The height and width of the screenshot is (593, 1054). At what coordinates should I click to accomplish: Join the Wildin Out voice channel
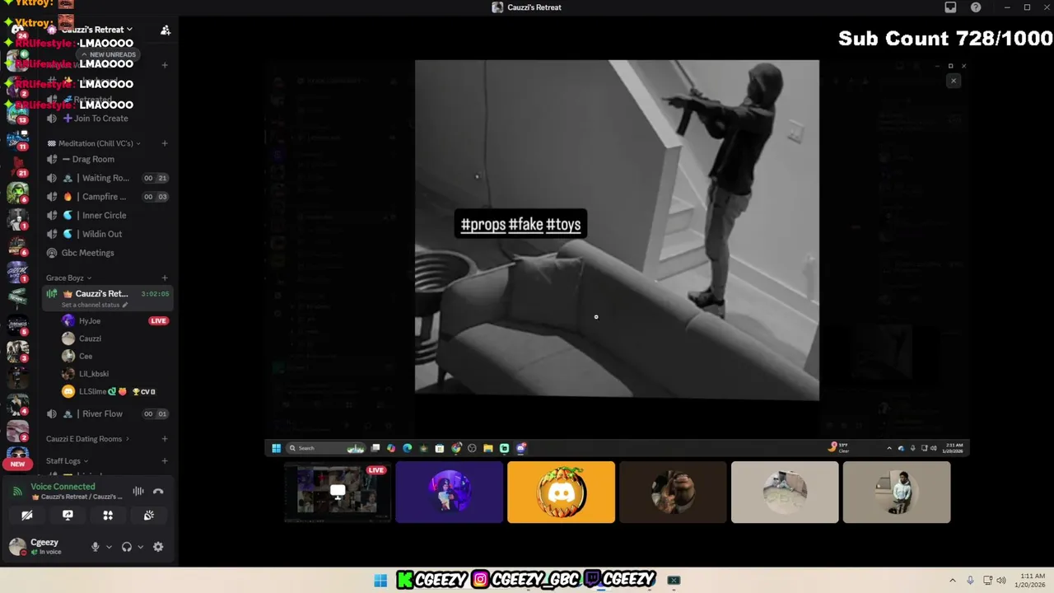tap(107, 234)
